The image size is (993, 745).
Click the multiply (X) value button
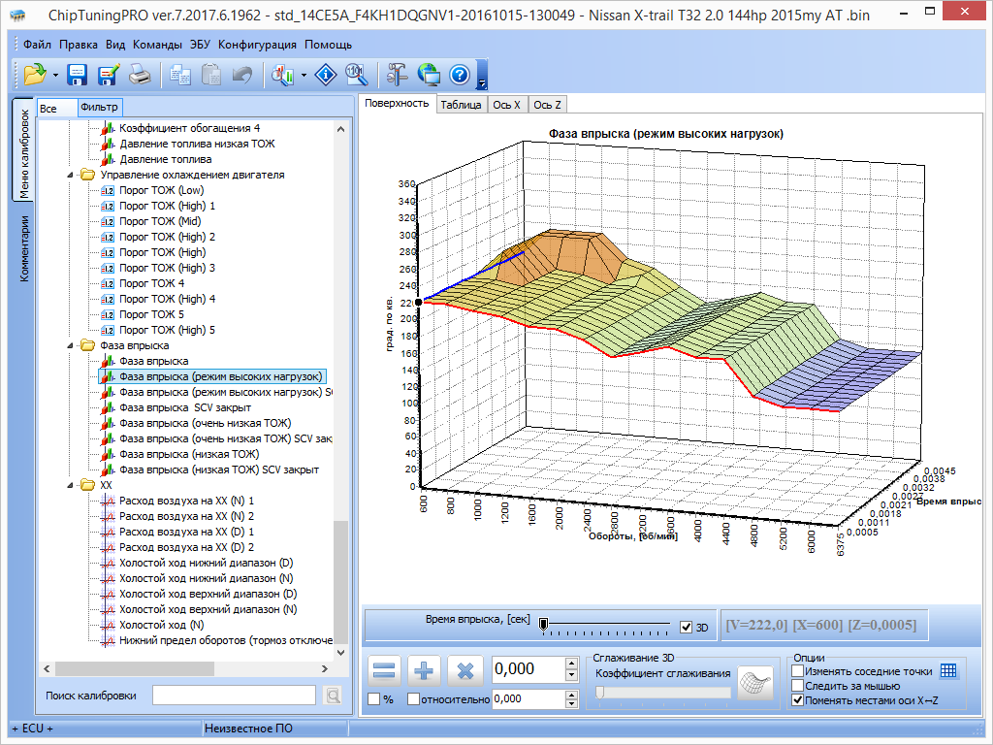tap(464, 670)
